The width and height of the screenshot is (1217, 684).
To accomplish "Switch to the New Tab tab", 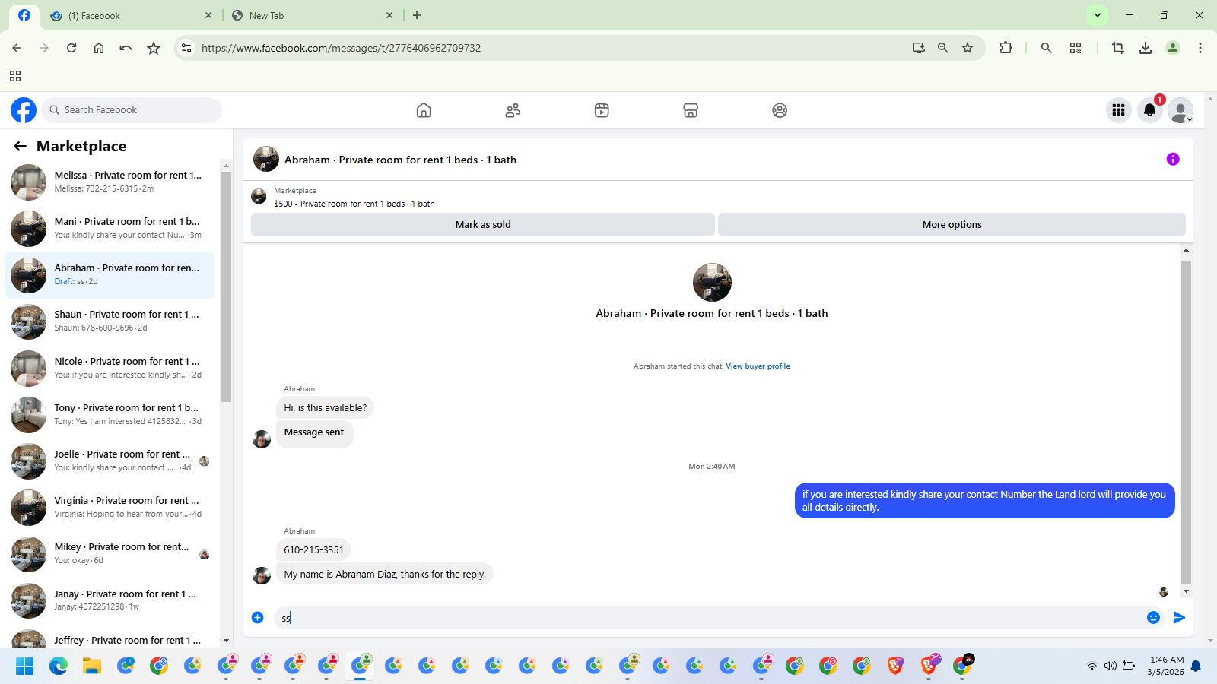I will pyautogui.click(x=312, y=15).
